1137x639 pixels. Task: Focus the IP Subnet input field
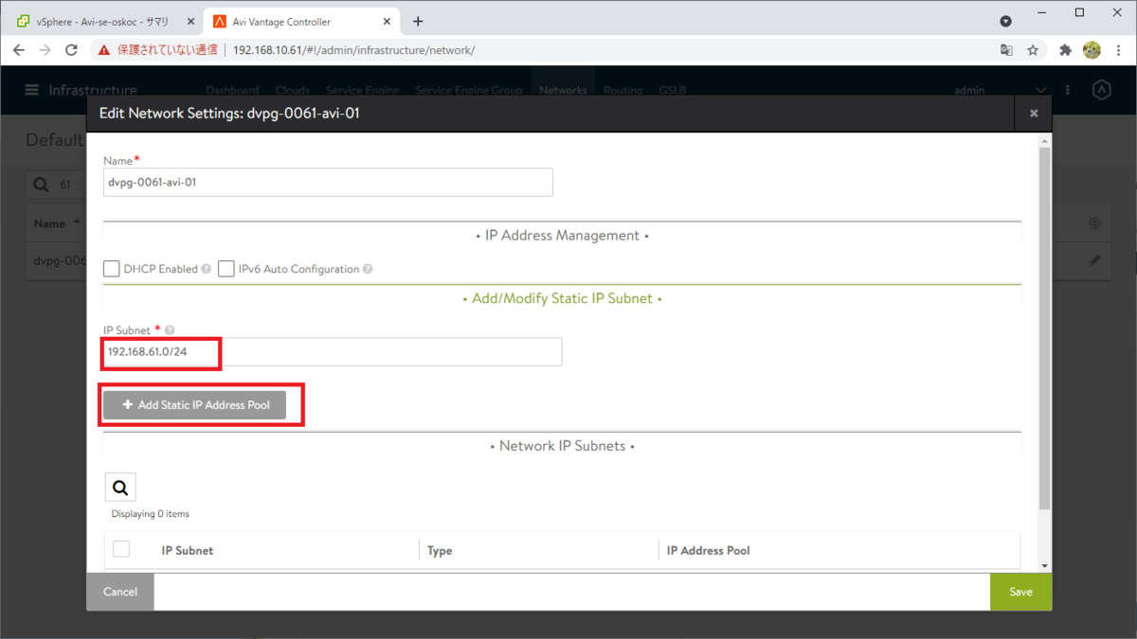pyautogui.click(x=333, y=351)
